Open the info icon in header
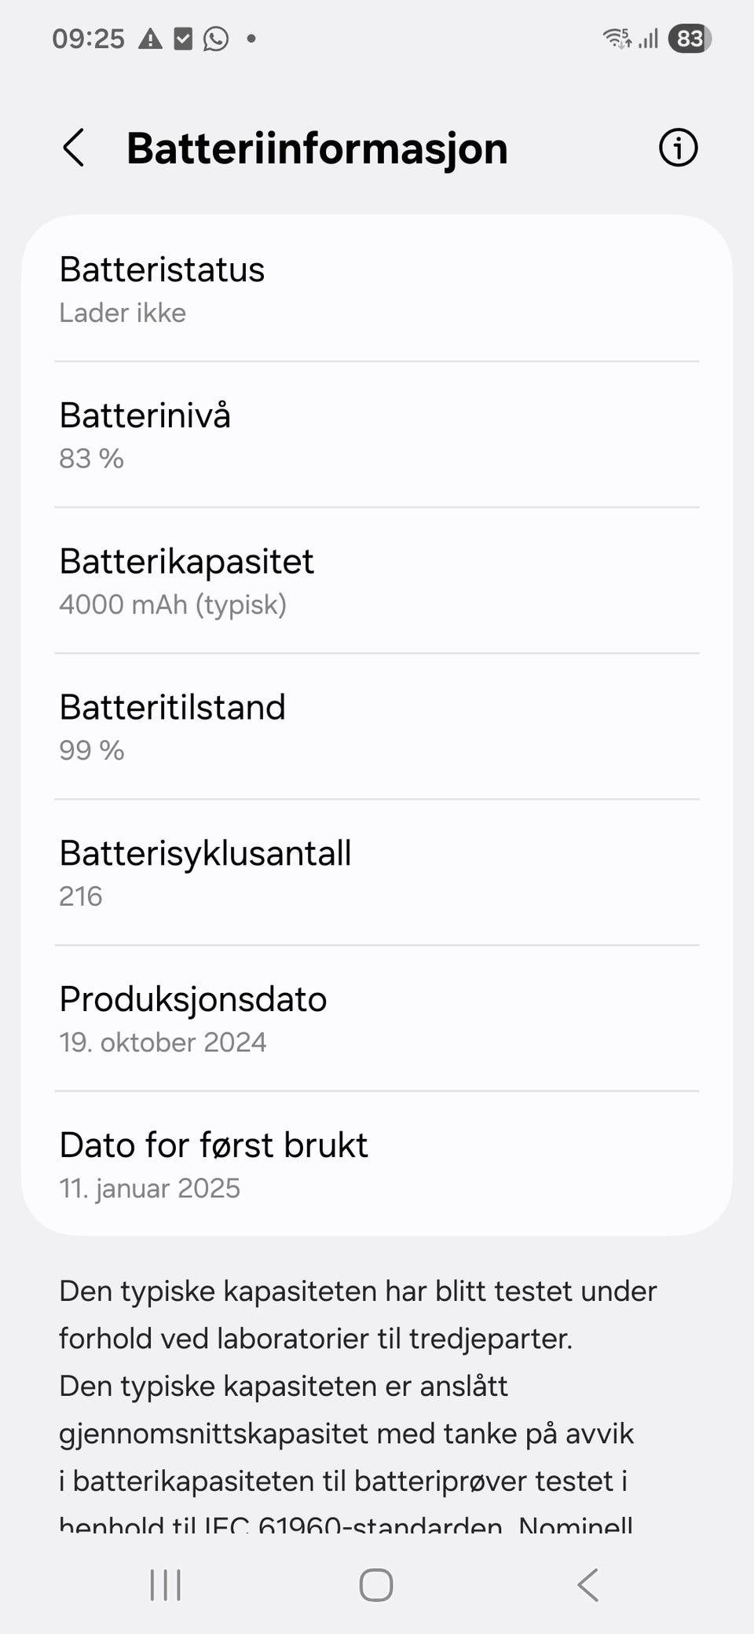 coord(678,148)
